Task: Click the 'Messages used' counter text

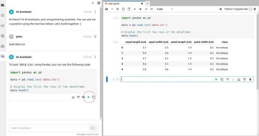Action: click(x=87, y=134)
